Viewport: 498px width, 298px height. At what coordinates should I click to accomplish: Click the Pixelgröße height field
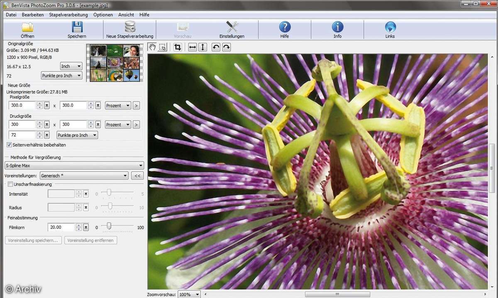(73, 106)
